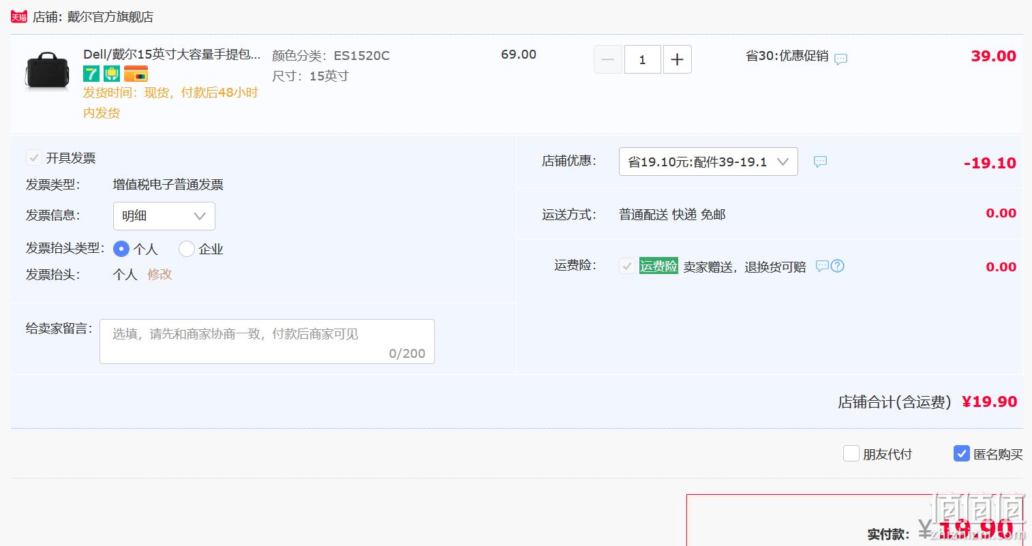Click the comment icon next to store discount dropdown

tap(820, 162)
